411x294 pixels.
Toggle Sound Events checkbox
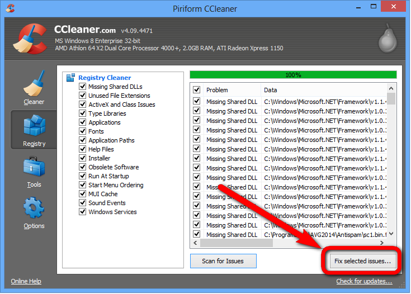(83, 202)
